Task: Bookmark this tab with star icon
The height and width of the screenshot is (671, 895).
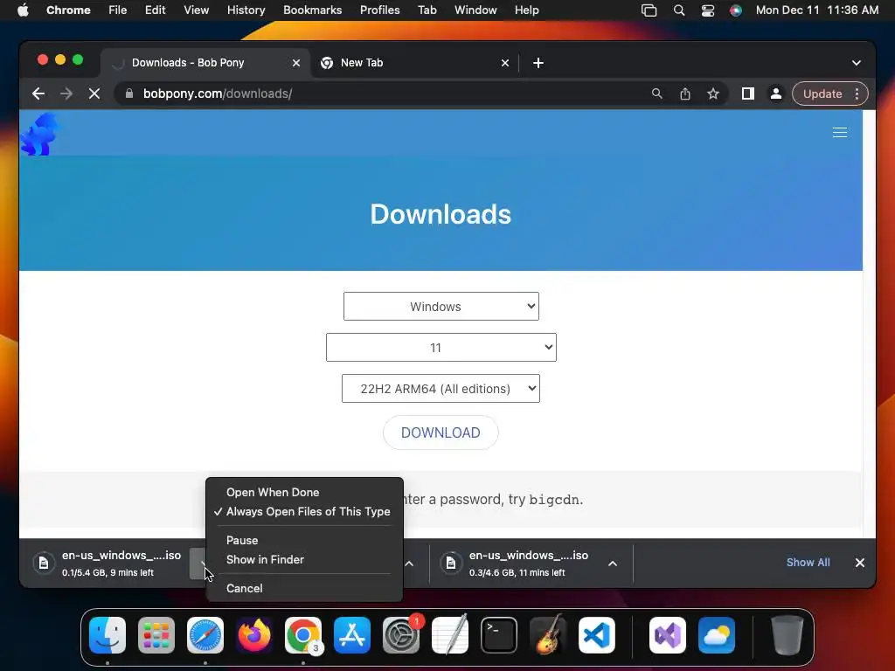Action: coord(713,93)
